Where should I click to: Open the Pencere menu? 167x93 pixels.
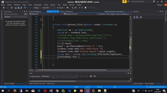pyautogui.click(x=72, y=5)
